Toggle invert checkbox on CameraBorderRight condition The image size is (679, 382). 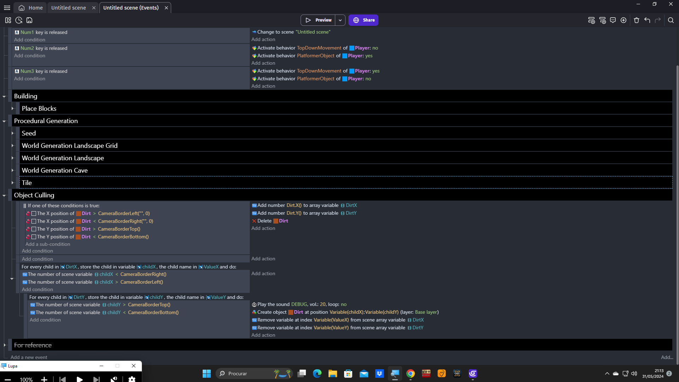click(34, 221)
